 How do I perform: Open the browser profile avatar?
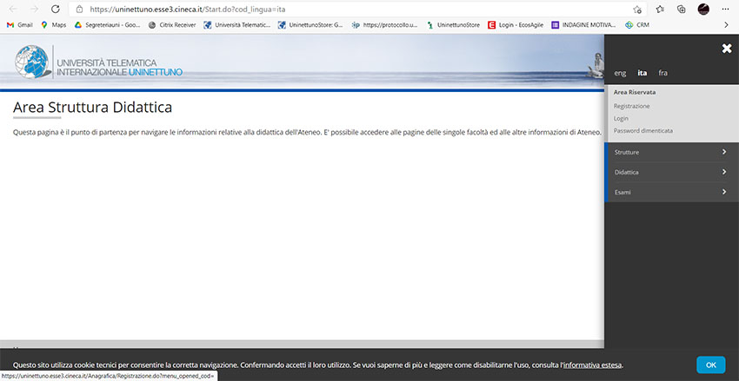(703, 9)
